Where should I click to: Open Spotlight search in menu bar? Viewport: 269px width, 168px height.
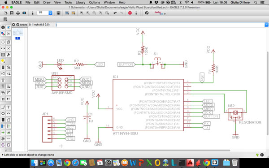pos(256,2)
